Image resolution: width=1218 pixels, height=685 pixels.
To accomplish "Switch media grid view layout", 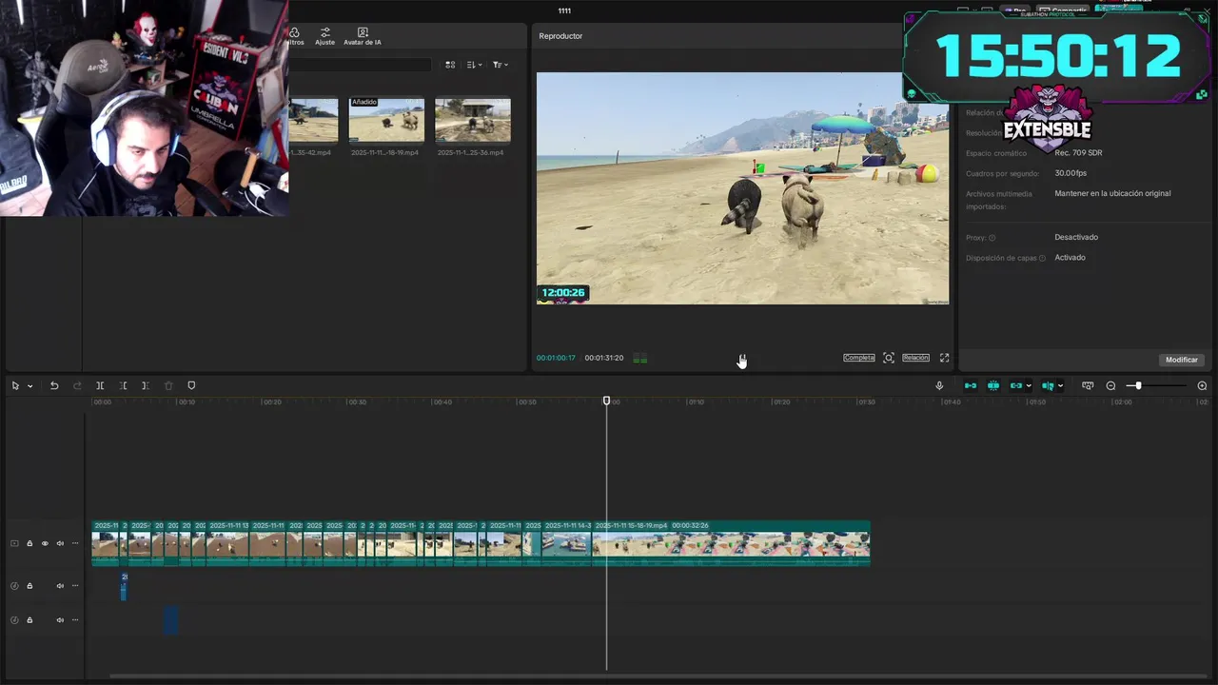I will point(450,65).
